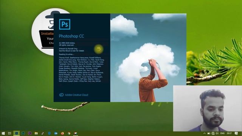This screenshot has height=136, width=242.
Task: Switch the ENG input language indicator
Action: pos(222,133)
